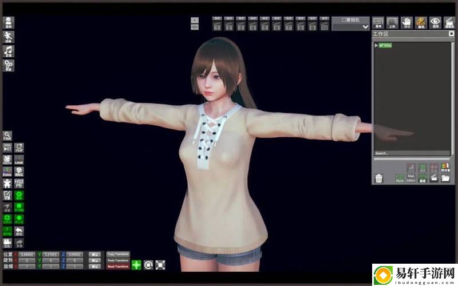The height and width of the screenshot is (286, 458).
Task: Click save button above clapperboard slot 3
Action: coord(240,18)
